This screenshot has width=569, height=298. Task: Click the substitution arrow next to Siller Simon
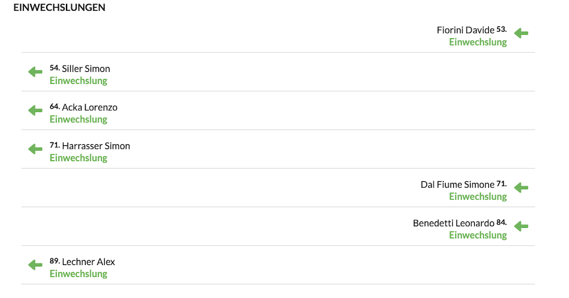[x=35, y=72]
